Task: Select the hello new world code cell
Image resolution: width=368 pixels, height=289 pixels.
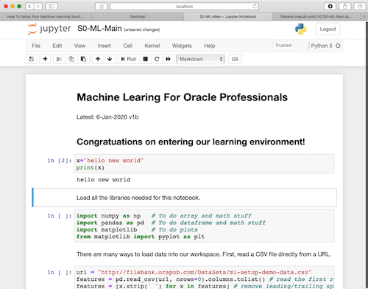Action: point(204,164)
